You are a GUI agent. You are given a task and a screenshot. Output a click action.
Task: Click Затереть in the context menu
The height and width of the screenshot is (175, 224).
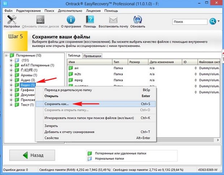(x=51, y=126)
